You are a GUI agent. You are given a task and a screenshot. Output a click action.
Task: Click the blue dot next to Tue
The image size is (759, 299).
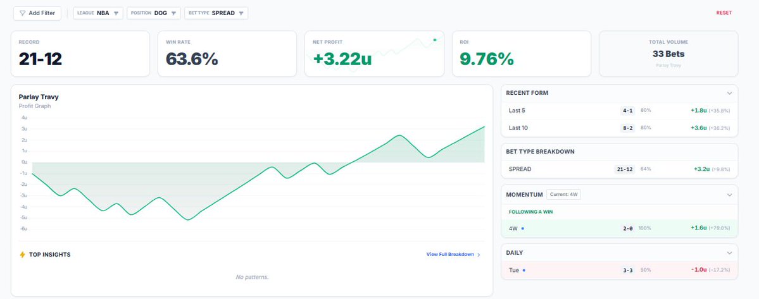(x=524, y=270)
